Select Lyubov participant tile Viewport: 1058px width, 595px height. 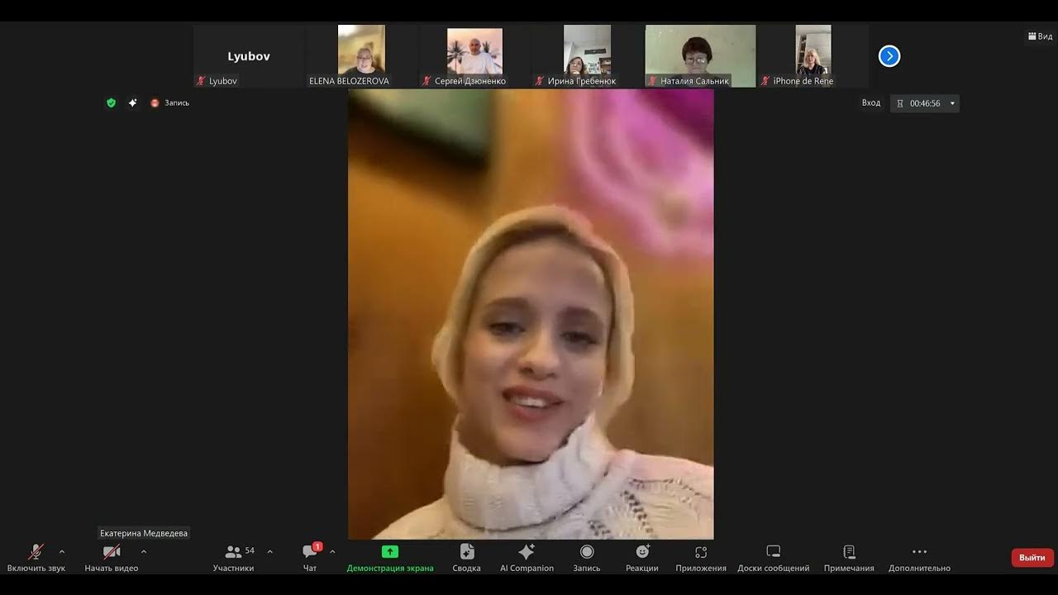[249, 56]
